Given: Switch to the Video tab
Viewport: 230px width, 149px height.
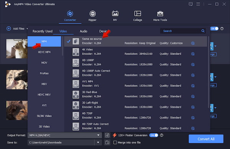Looking at the screenshot, I should tap(63, 31).
